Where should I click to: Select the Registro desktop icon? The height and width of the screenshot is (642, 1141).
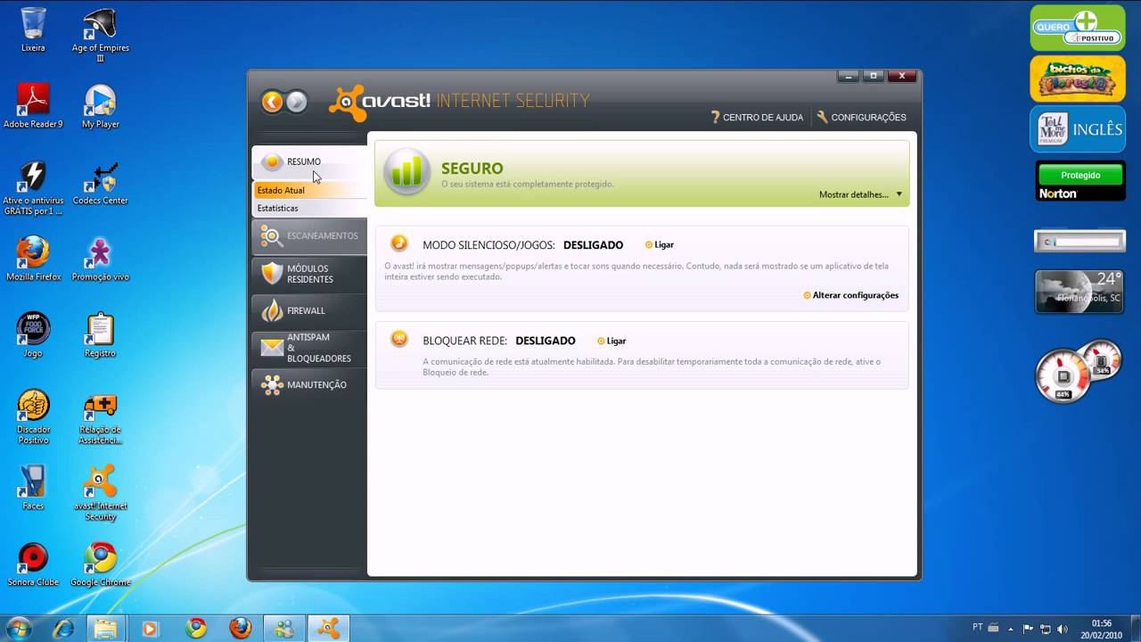pyautogui.click(x=100, y=334)
